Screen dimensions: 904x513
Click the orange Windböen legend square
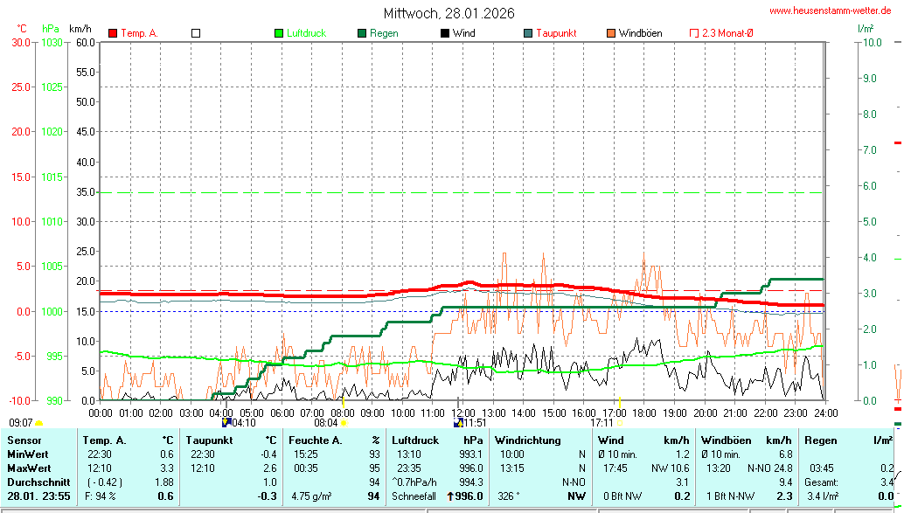tap(610, 33)
